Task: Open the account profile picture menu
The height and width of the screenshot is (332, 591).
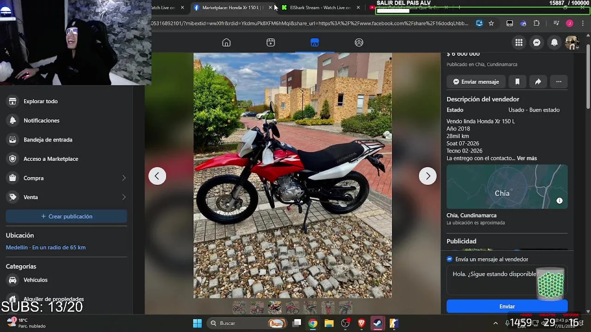Action: coord(572,42)
